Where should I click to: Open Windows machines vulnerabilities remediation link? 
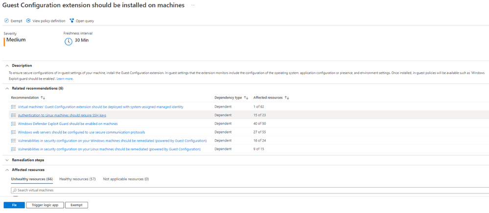[x=112, y=140]
